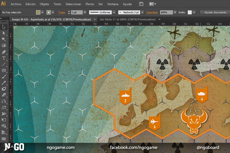
Task: Choose the Paintbrush tool
Action: pyautogui.click(x=4, y=76)
